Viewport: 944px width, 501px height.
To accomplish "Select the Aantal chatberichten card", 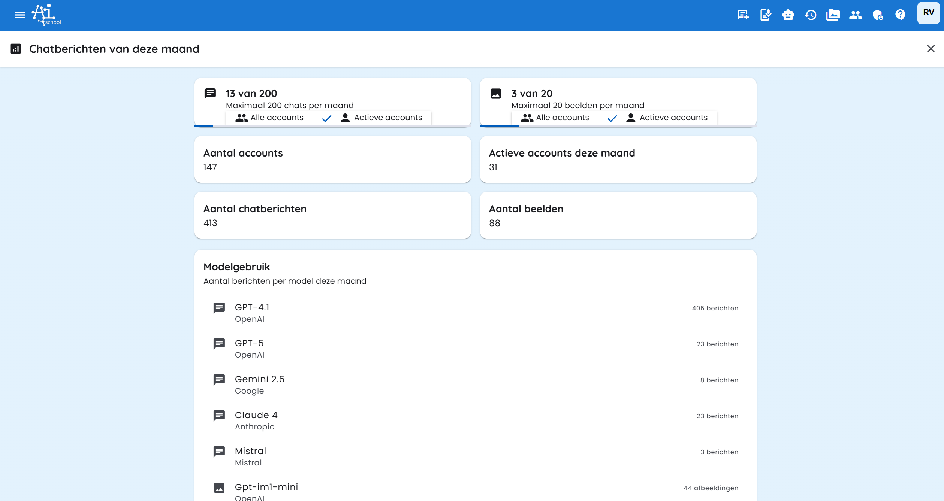I will click(332, 215).
